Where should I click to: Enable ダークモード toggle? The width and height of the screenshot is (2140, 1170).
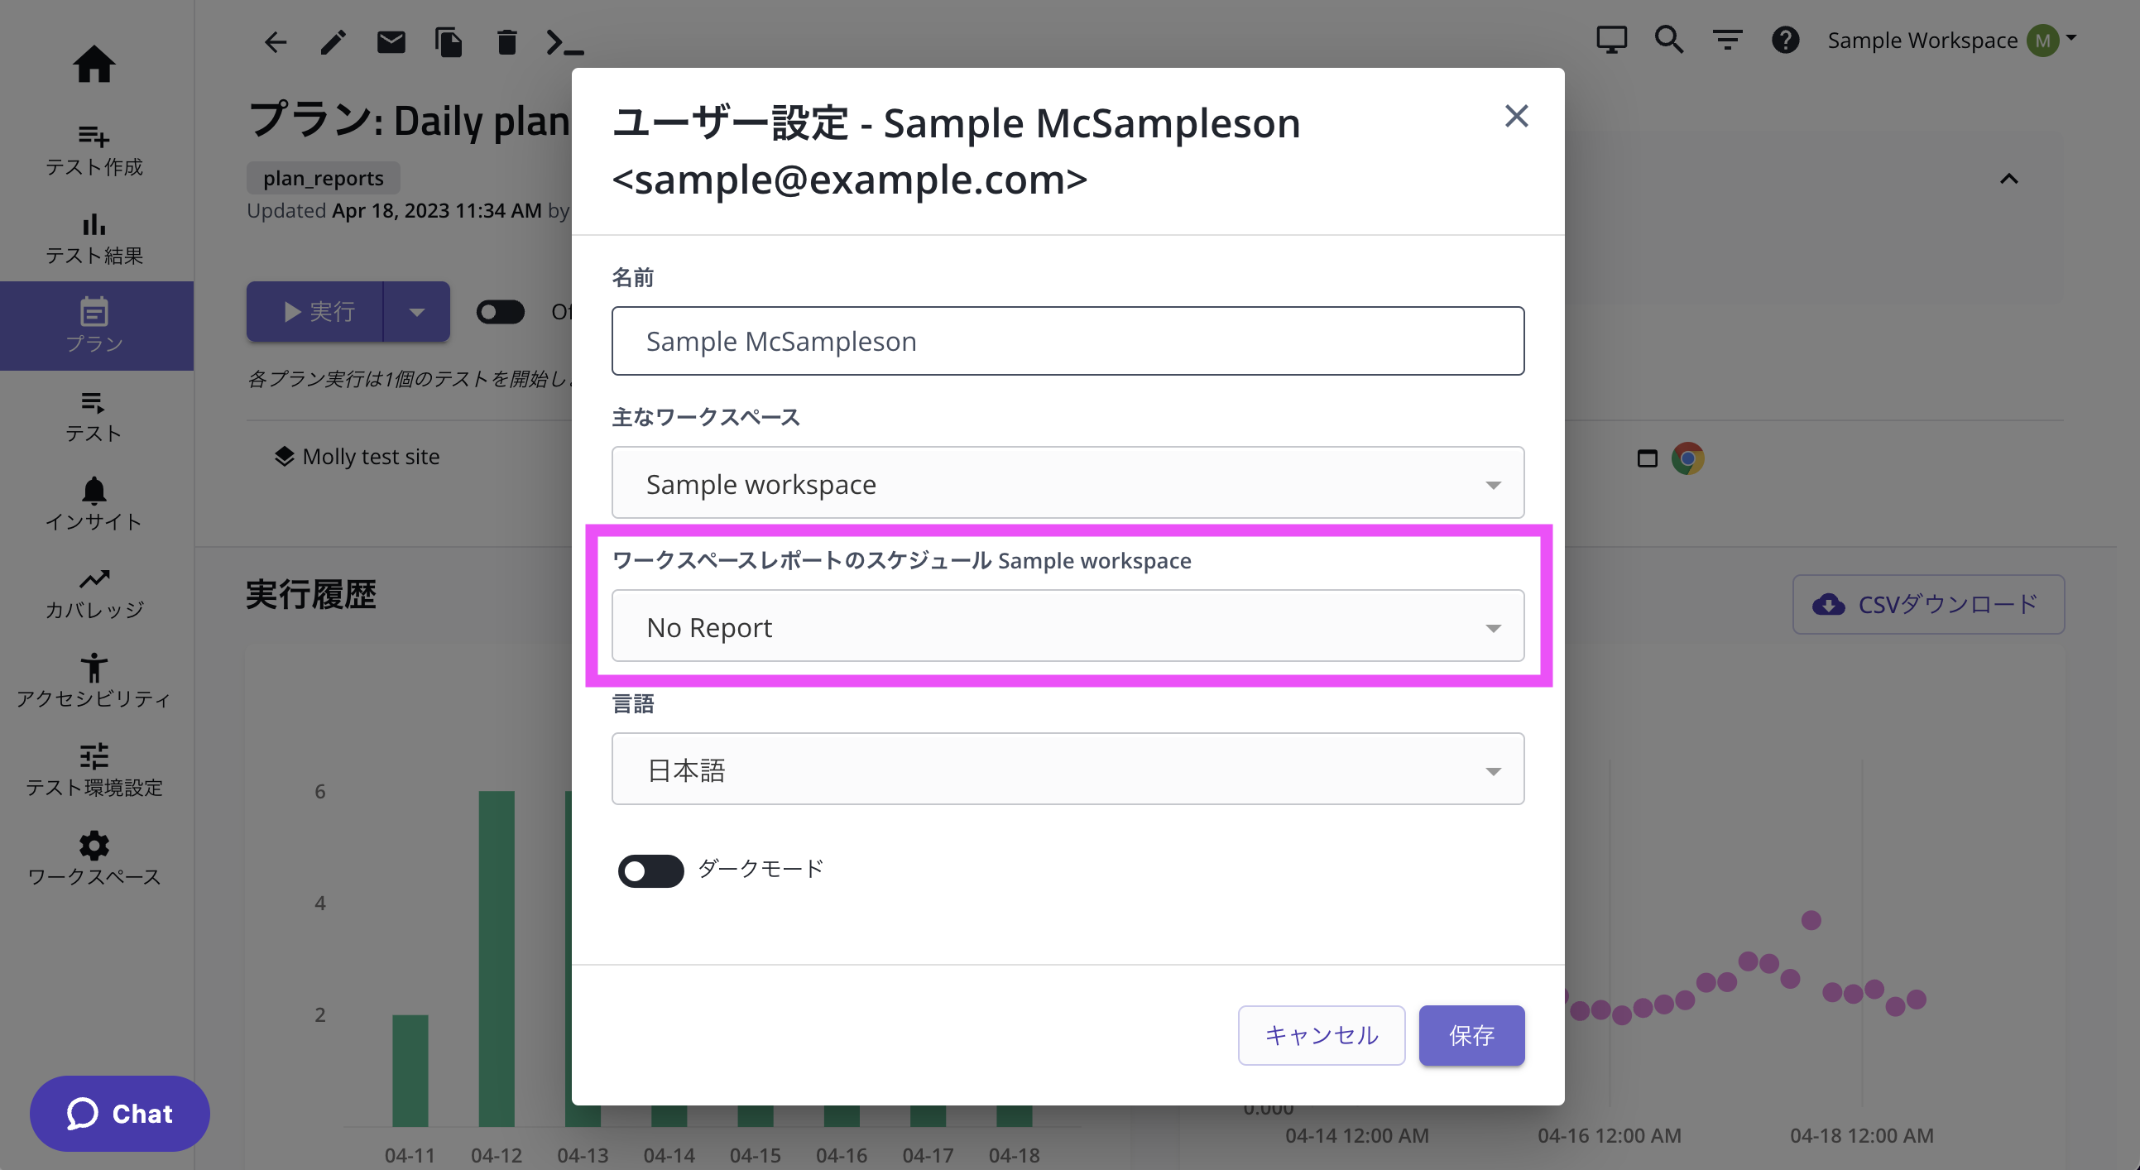tap(650, 870)
